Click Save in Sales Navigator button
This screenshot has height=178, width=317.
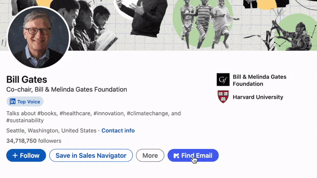tap(91, 155)
